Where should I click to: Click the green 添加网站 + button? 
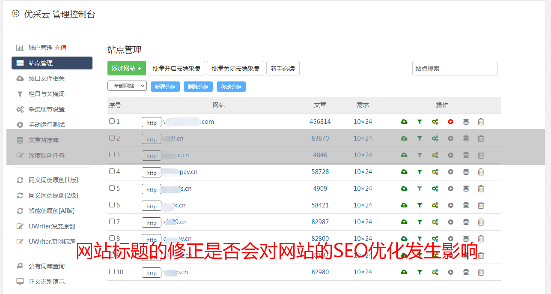(x=127, y=68)
